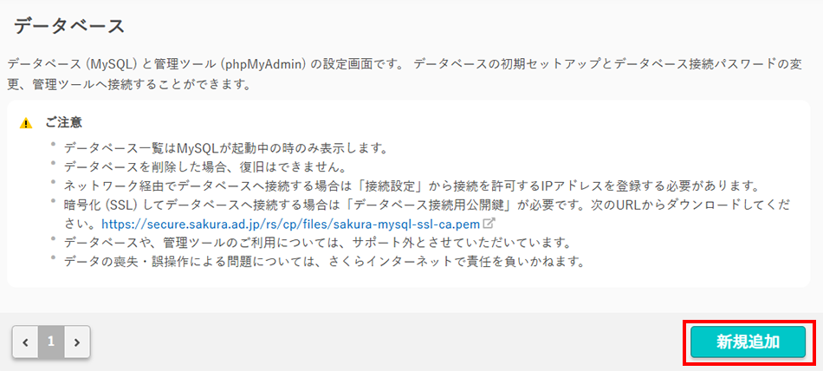823x371 pixels.
Task: Go to next page with right chevron
Action: tap(77, 342)
